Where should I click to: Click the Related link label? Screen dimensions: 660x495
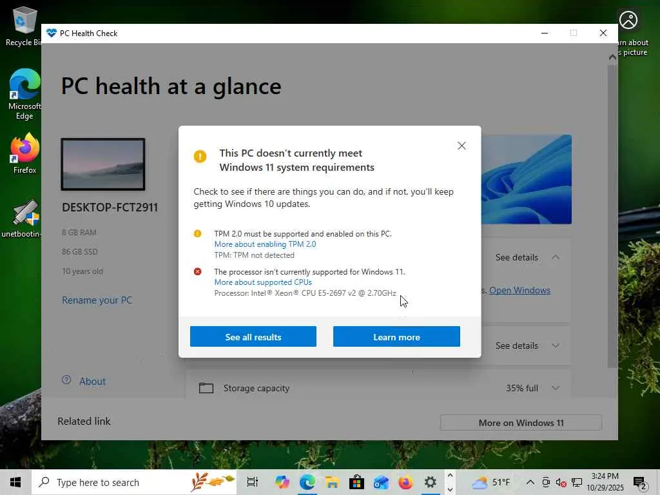(84, 422)
